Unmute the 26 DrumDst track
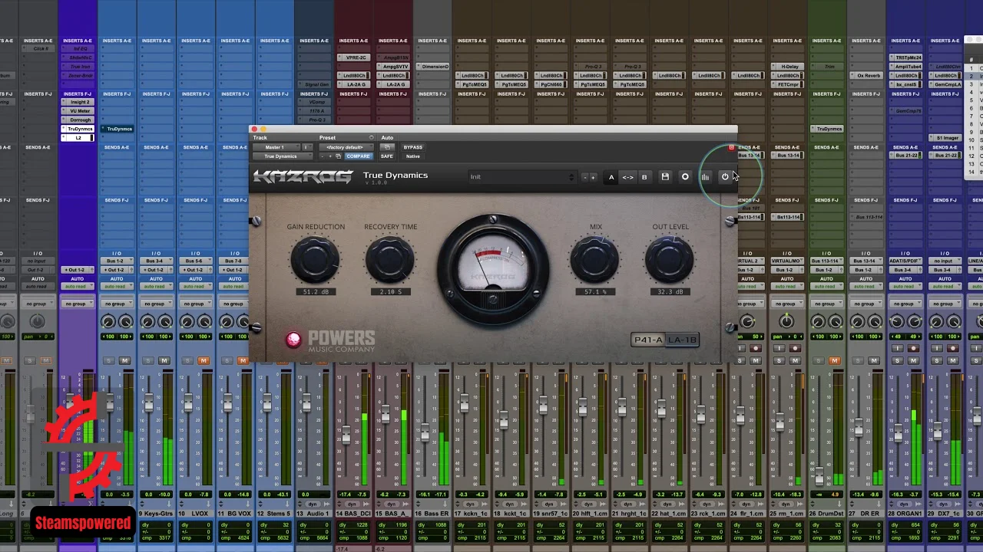983x552 pixels. pos(834,360)
